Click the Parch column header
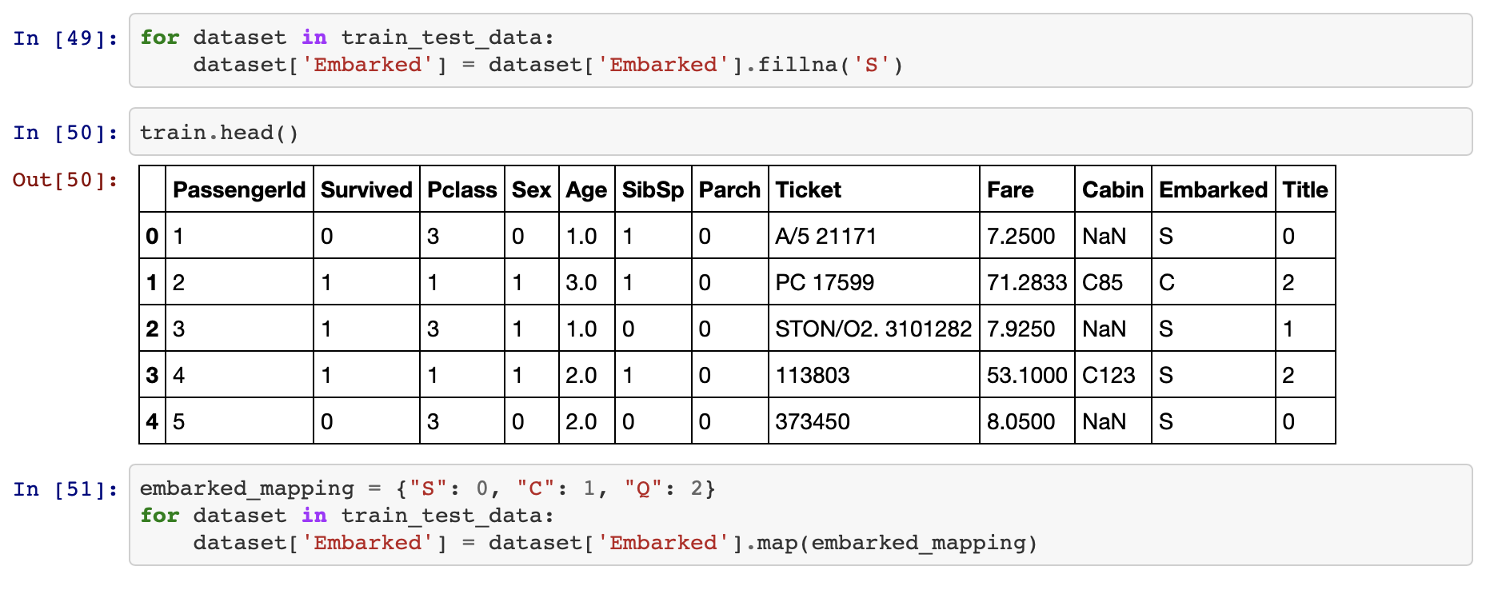 tap(729, 189)
